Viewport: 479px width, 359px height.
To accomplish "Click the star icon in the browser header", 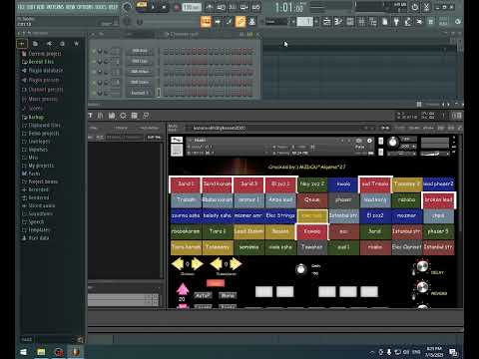I will coord(76,44).
